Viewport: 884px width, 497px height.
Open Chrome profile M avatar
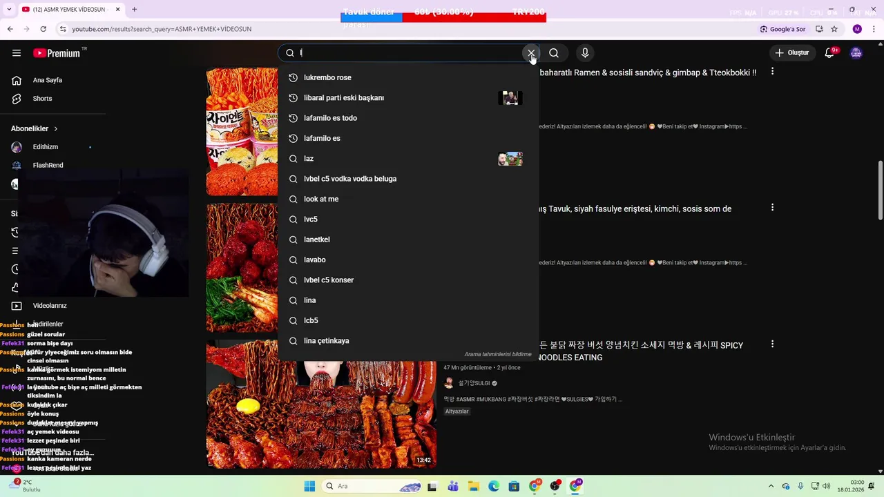tap(857, 29)
